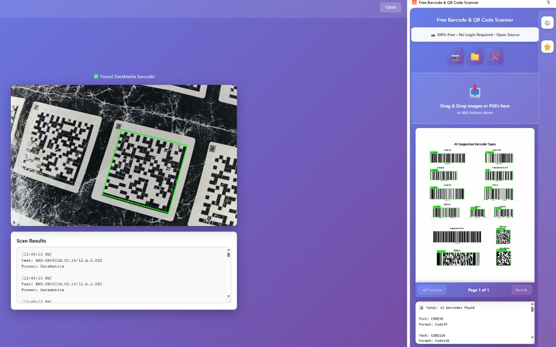Click the bar chart icon beside Total
Screen dimensions: 556x347
click(421, 308)
